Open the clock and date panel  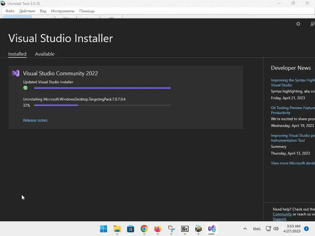coord(292,229)
